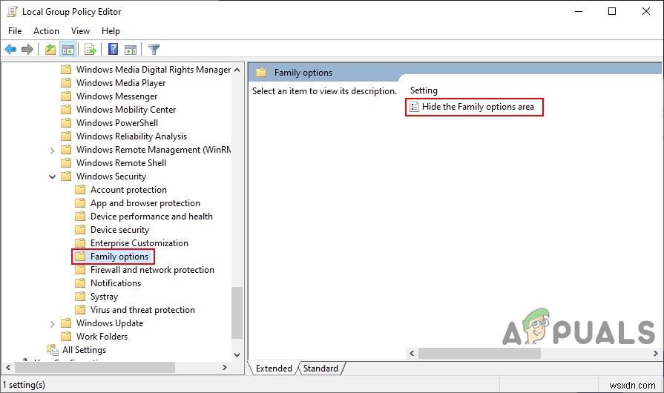Viewport: 664px width, 393px height.
Task: Select Windows Media Digital Rights Management folder
Action: [x=154, y=70]
